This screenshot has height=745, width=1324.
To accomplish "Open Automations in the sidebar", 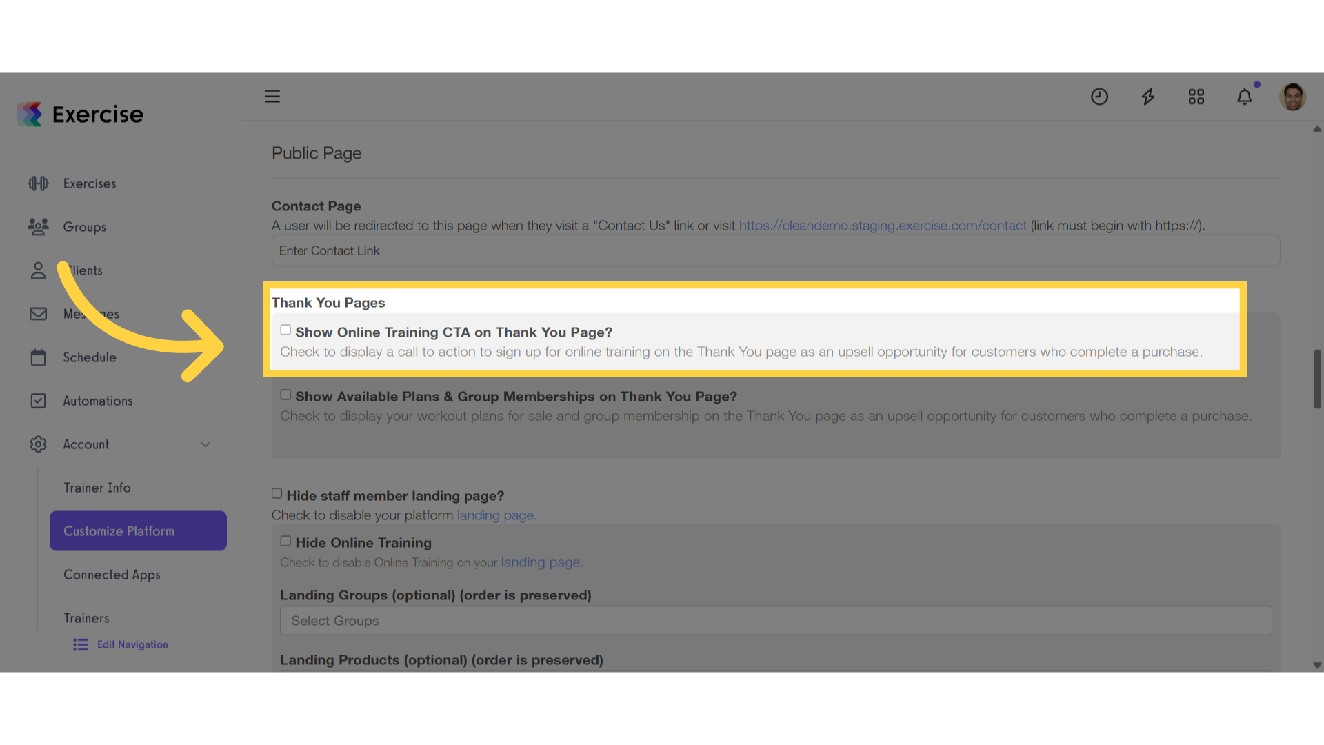I will pyautogui.click(x=98, y=401).
